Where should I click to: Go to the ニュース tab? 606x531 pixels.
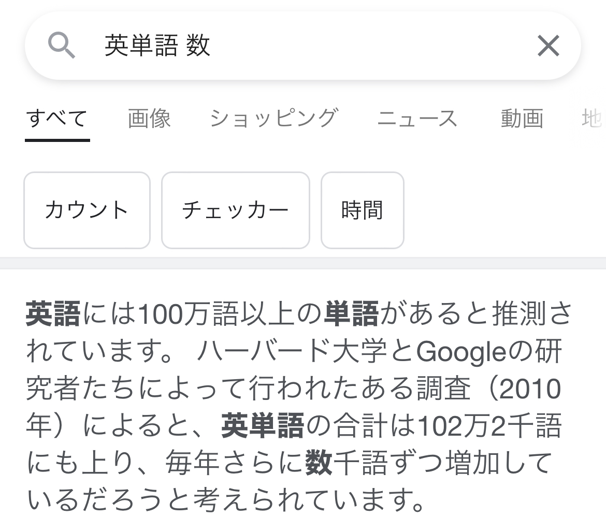click(x=417, y=119)
